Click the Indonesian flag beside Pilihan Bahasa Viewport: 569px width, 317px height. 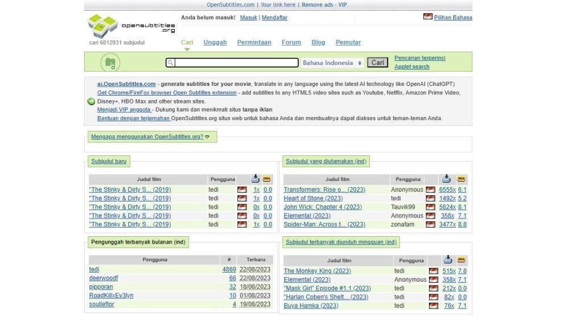pyautogui.click(x=428, y=17)
